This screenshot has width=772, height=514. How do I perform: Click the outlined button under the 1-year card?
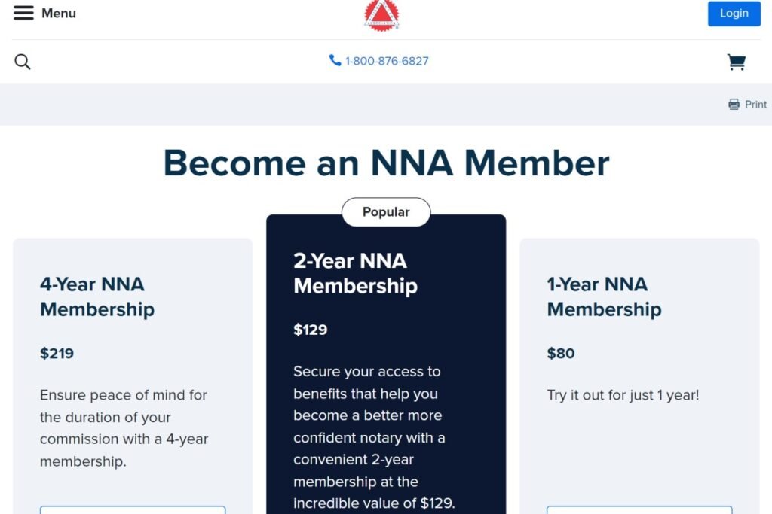tap(639, 510)
